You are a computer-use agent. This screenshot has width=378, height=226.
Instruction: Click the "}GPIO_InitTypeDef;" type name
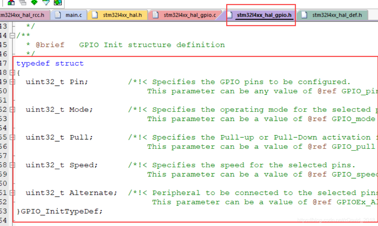pyautogui.click(x=60, y=211)
